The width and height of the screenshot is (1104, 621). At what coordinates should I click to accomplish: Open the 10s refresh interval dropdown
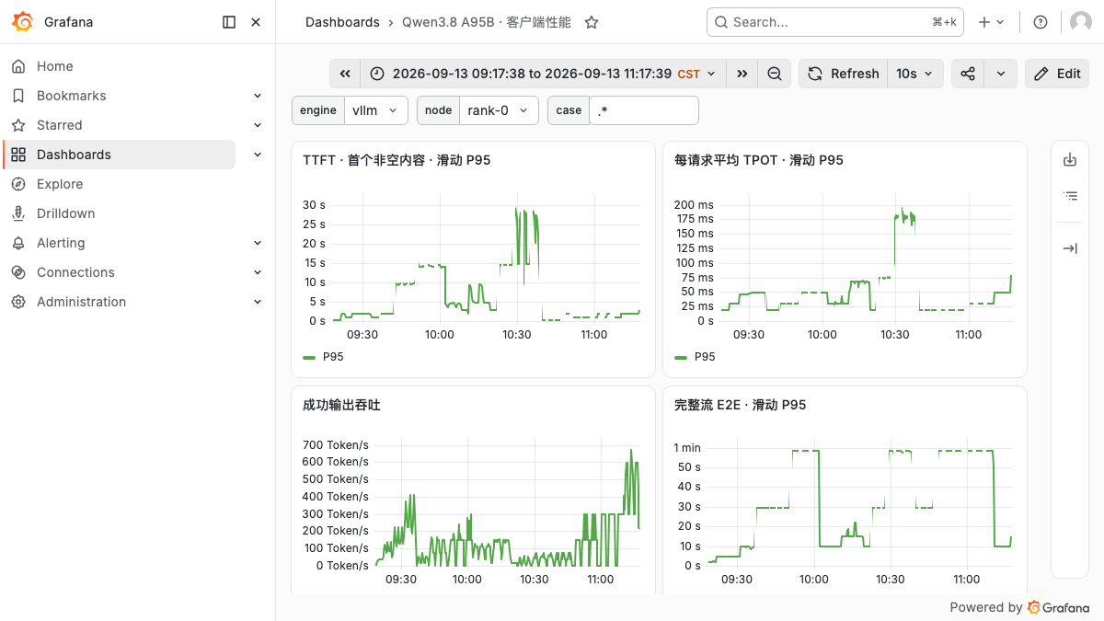pyautogui.click(x=915, y=74)
